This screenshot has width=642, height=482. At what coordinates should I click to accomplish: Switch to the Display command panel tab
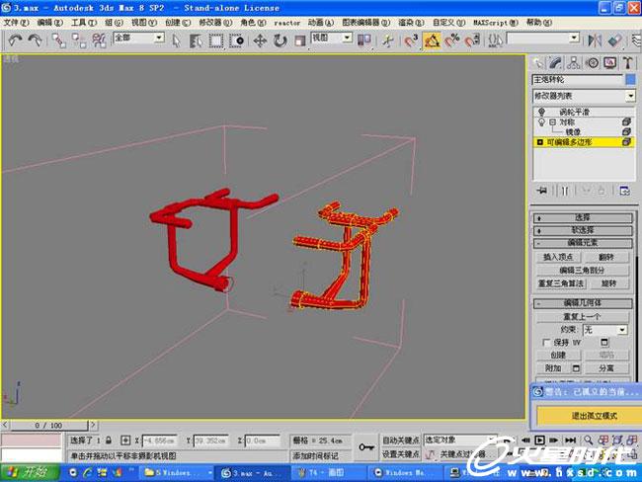point(610,62)
